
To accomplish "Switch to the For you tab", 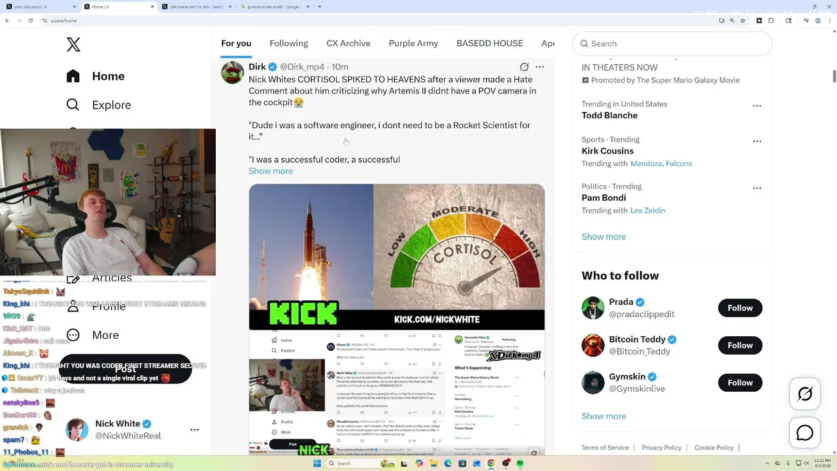I will tap(236, 43).
